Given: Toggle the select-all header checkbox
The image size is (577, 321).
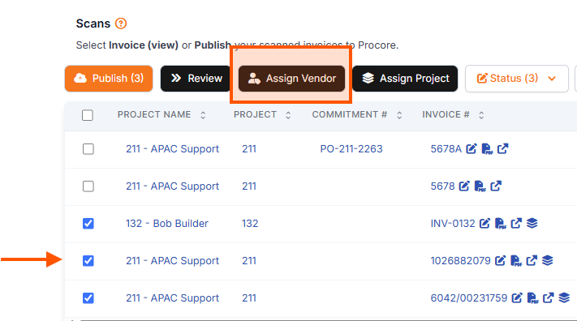Looking at the screenshot, I should point(88,115).
